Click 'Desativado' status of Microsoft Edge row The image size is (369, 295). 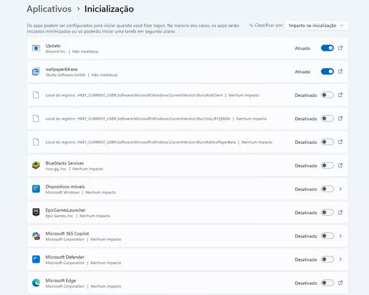[306, 283]
